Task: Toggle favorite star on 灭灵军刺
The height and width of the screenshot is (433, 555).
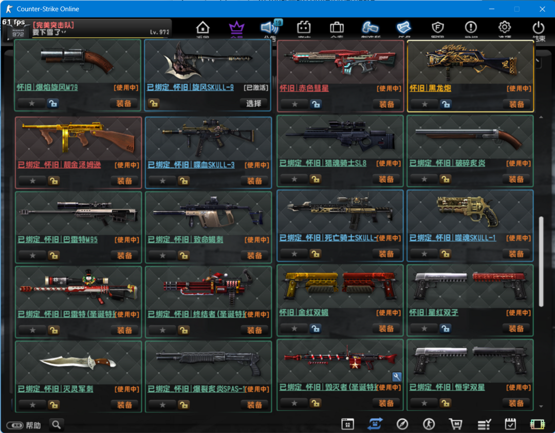Action: click(32, 405)
